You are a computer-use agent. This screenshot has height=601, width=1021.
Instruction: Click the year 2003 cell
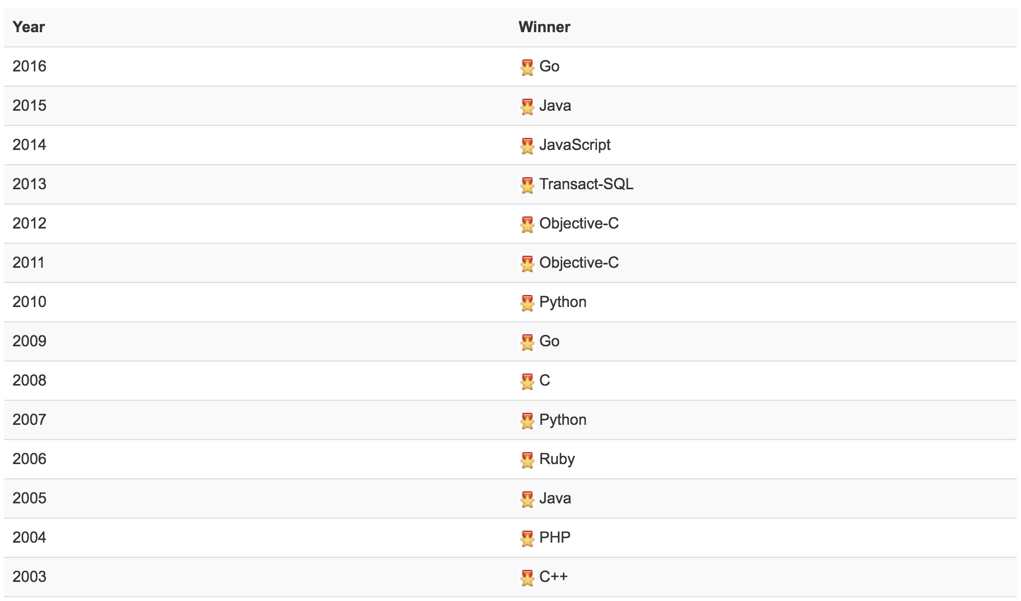point(29,577)
